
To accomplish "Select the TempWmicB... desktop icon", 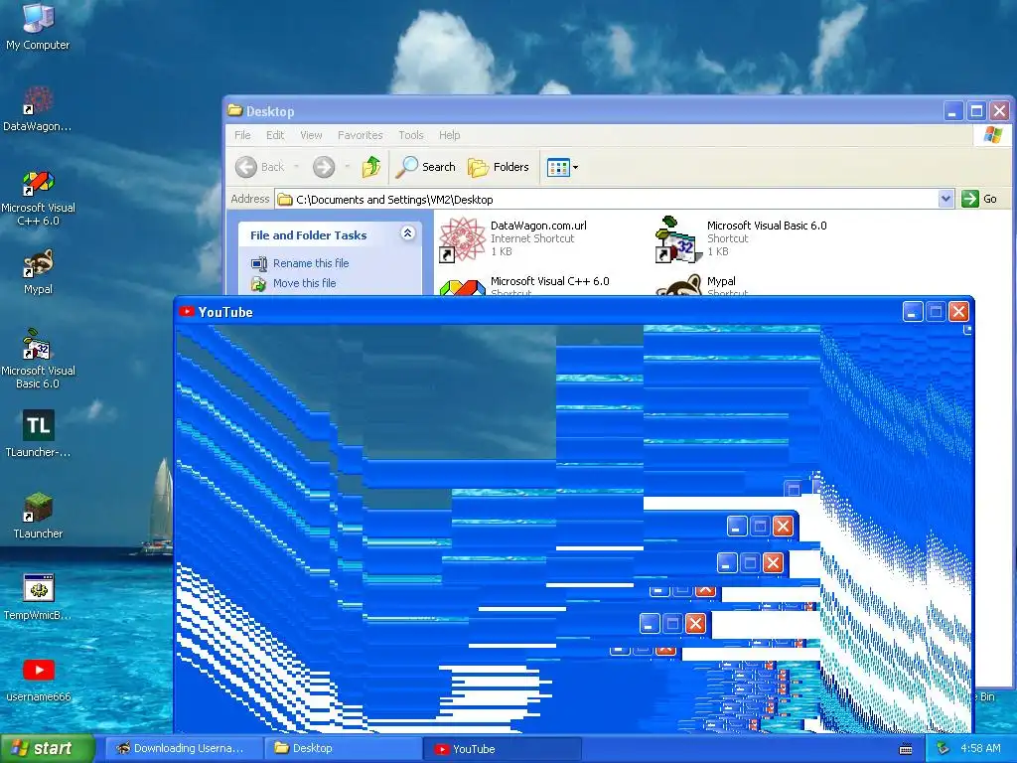I will pyautogui.click(x=38, y=597).
